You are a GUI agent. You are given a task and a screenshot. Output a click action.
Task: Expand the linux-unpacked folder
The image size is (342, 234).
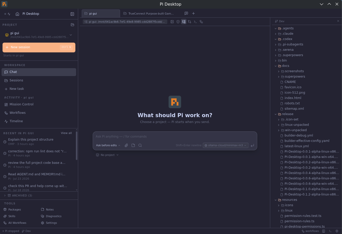pos(279,125)
